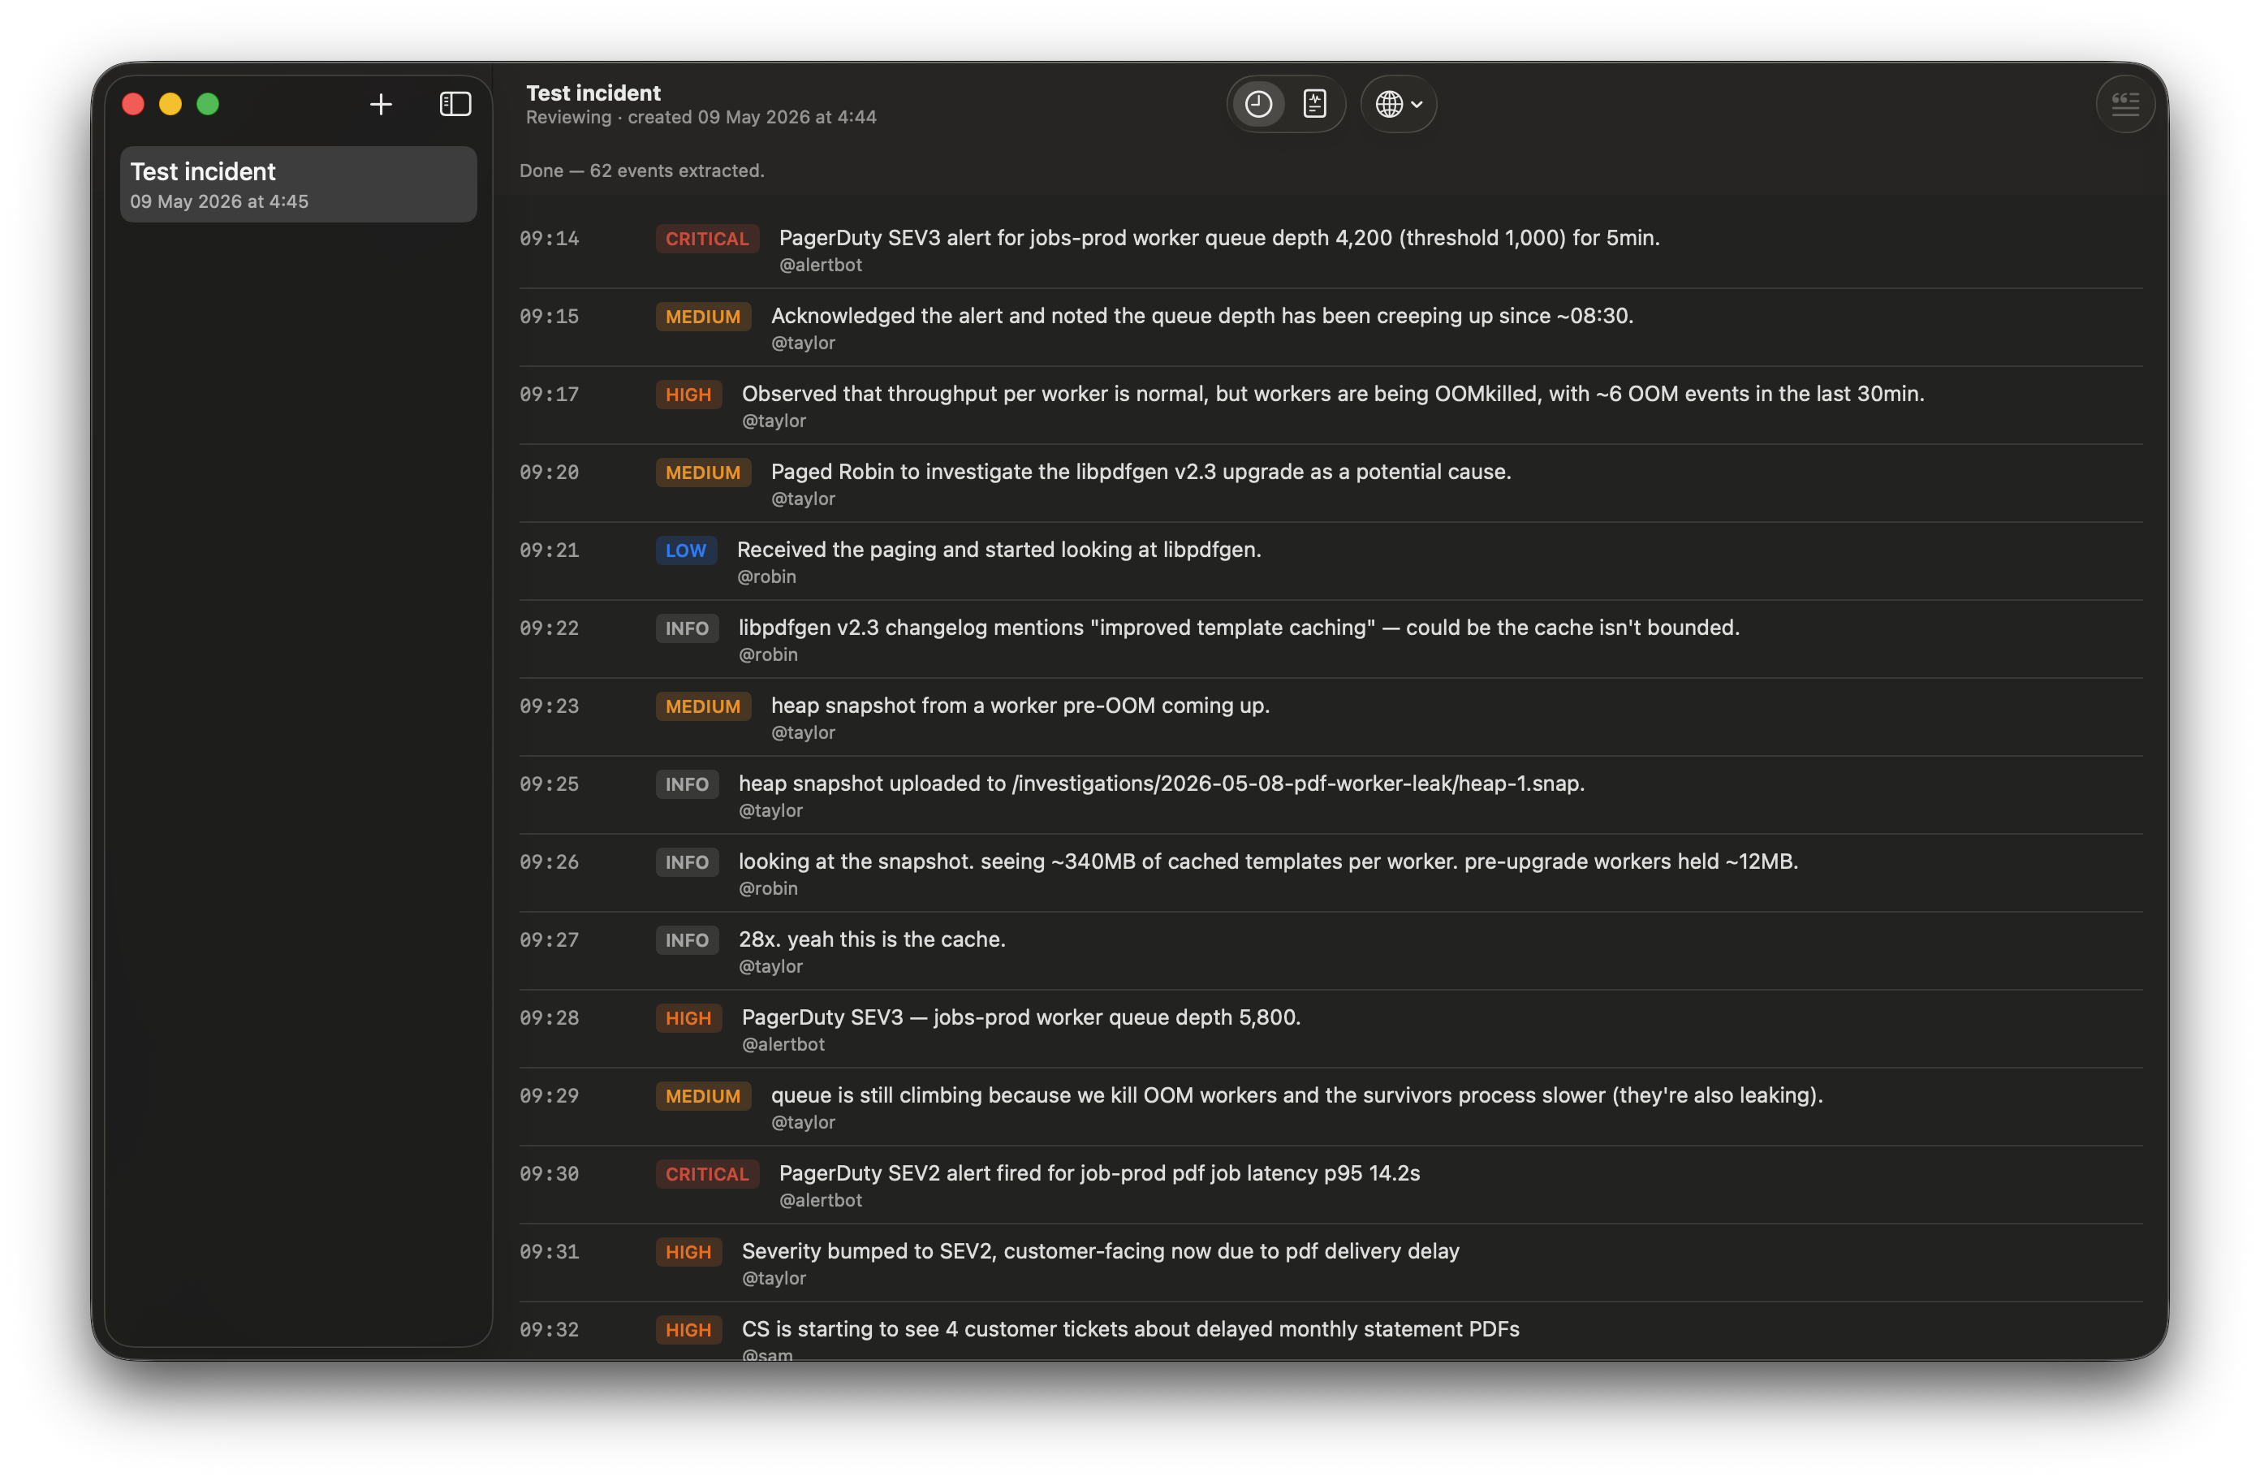Select 'CS is starting to see 4 customer tickets' text
Image resolution: width=2260 pixels, height=1481 pixels.
1130,1328
